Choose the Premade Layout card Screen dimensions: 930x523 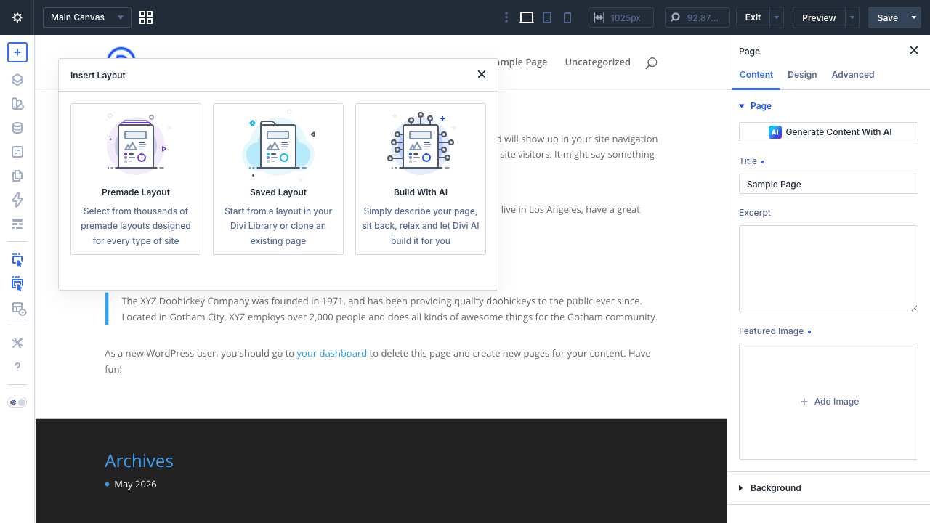tap(136, 179)
